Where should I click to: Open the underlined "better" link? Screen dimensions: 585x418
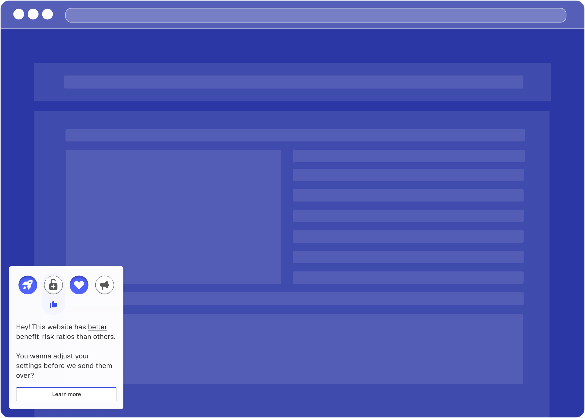click(x=97, y=327)
